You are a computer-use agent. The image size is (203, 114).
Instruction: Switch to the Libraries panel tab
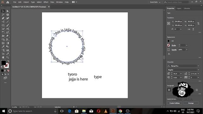click(x=187, y=9)
